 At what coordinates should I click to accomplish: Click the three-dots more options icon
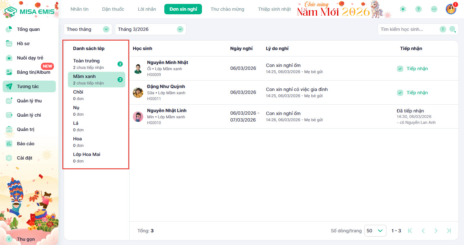pyautogui.click(x=434, y=9)
